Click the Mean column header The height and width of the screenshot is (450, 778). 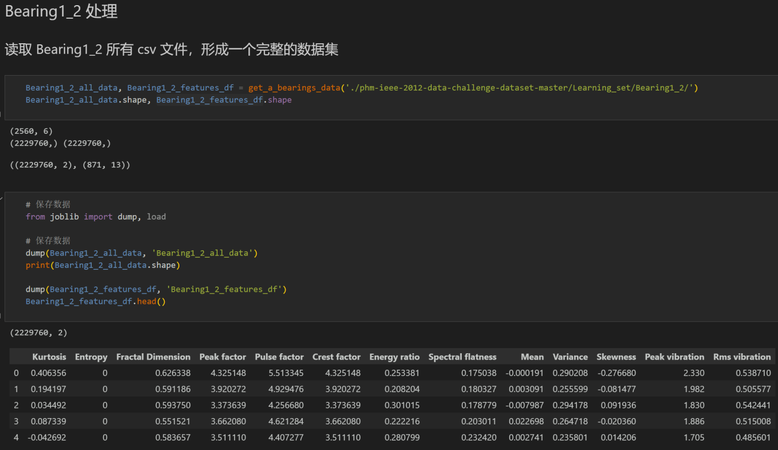click(x=532, y=357)
